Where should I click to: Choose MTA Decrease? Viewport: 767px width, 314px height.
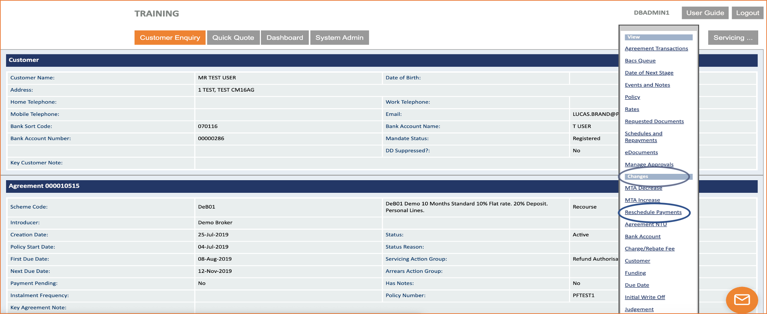pos(643,188)
